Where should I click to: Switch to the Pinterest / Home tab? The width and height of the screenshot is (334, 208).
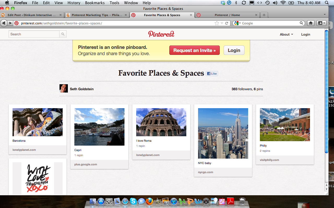(227, 15)
